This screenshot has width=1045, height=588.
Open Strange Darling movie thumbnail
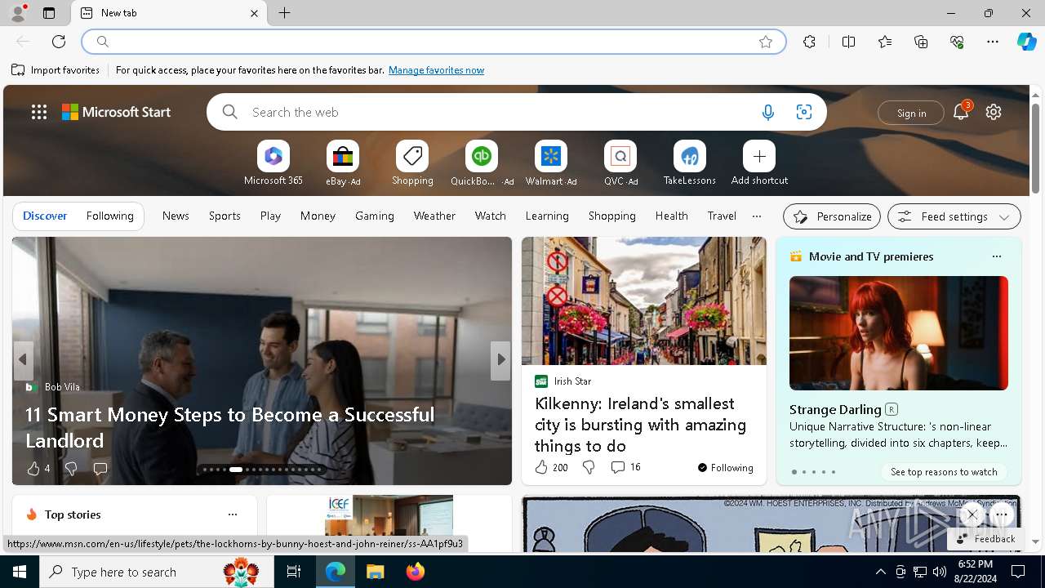[899, 333]
